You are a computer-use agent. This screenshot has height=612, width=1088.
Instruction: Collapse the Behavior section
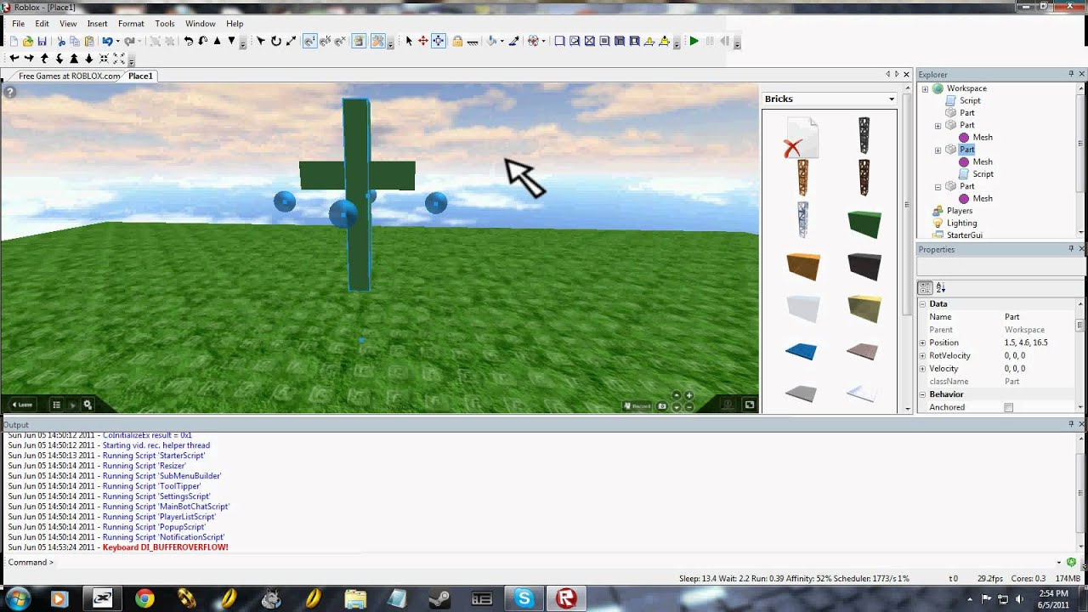pos(922,394)
